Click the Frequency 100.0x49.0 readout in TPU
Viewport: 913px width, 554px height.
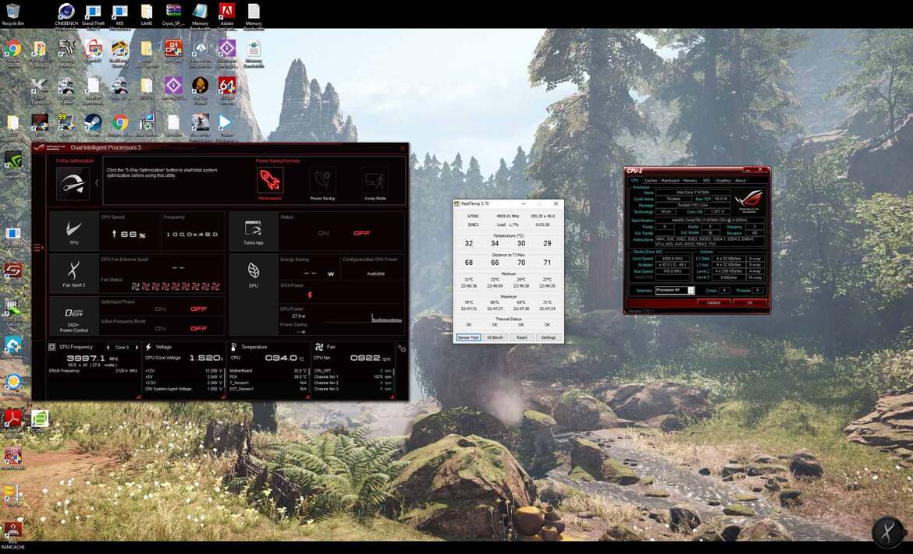coord(192,235)
